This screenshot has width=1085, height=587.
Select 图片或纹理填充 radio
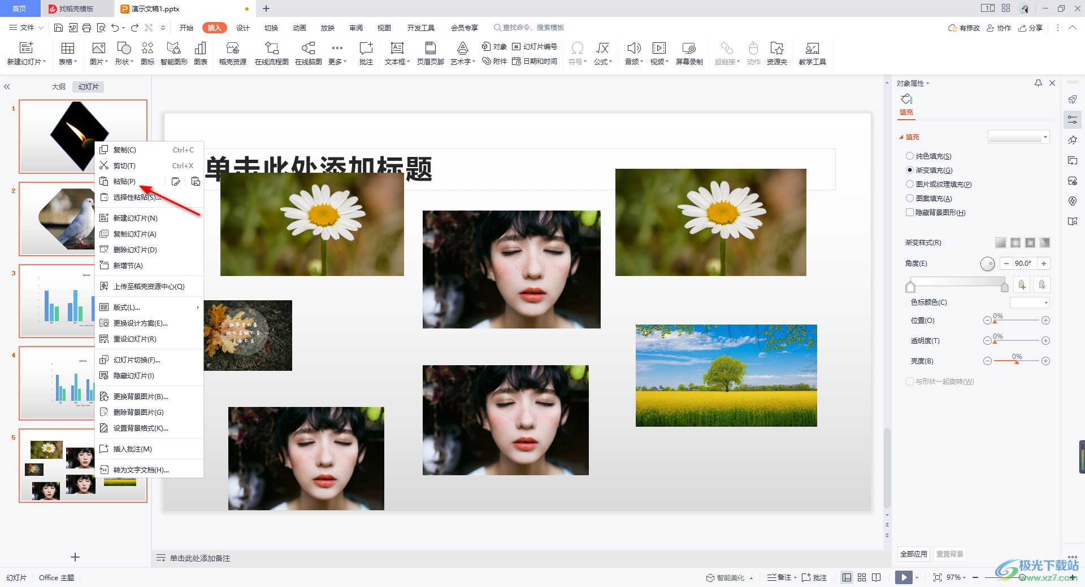click(x=910, y=184)
